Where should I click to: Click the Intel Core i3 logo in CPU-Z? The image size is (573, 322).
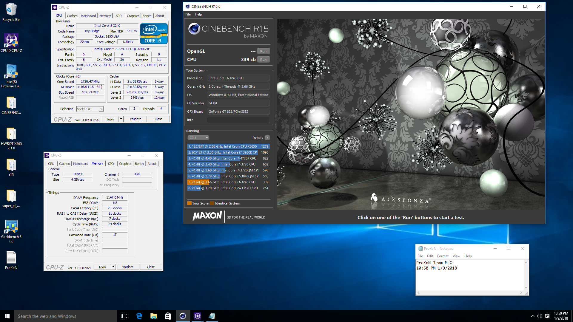click(154, 34)
